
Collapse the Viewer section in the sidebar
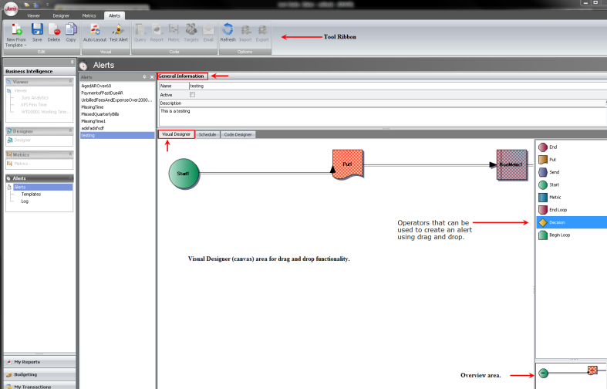click(x=71, y=81)
